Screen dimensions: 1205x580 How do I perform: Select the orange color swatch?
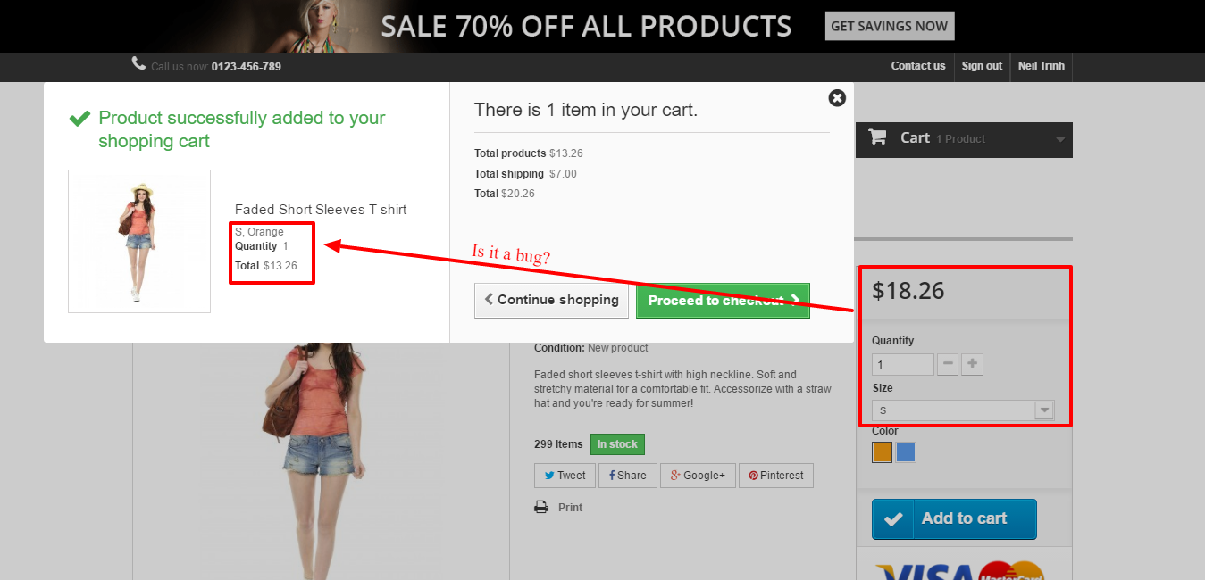(x=883, y=452)
